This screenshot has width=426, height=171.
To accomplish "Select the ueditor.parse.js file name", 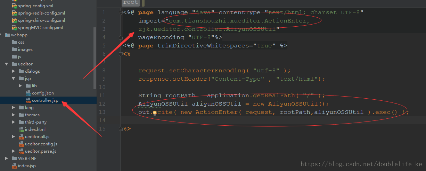I will point(41,151).
